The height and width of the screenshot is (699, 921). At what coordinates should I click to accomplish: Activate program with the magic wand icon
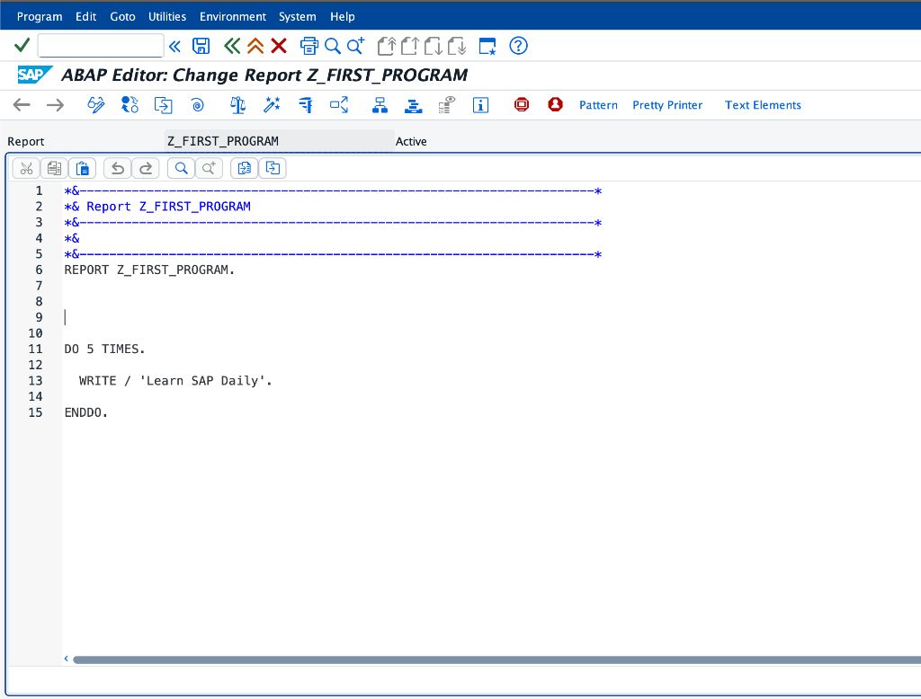click(x=272, y=105)
